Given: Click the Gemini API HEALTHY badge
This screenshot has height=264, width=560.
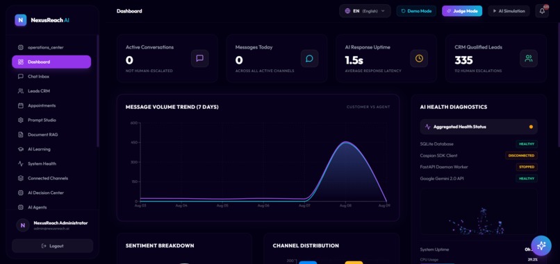Looking at the screenshot, I should click(527, 179).
